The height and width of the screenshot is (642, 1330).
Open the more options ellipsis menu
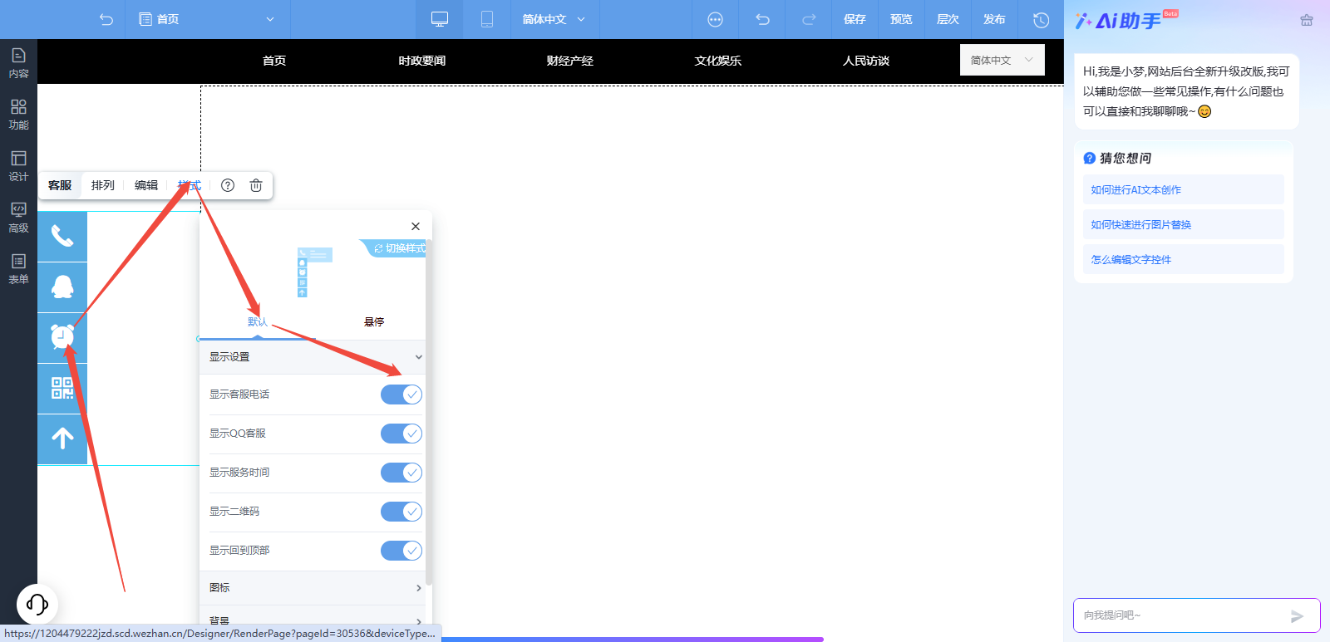pos(715,19)
